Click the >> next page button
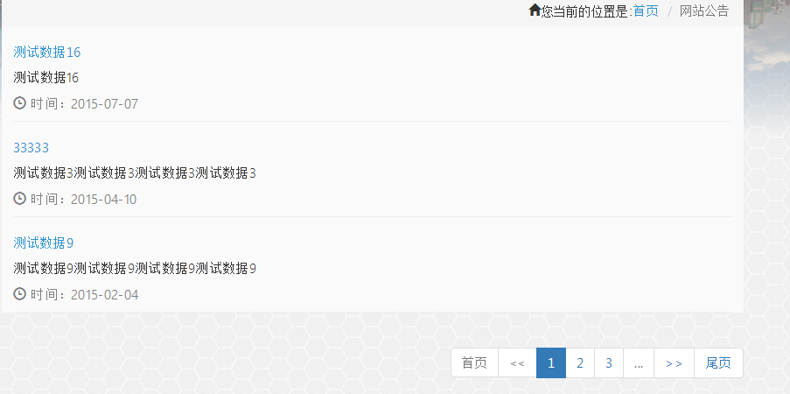Viewport: 790px width, 394px height. click(x=675, y=362)
